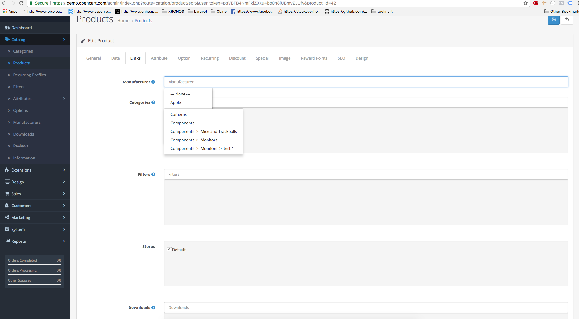The width and height of the screenshot is (579, 319).
Task: Click the Orders Completed progress bar
Action: coord(34,264)
